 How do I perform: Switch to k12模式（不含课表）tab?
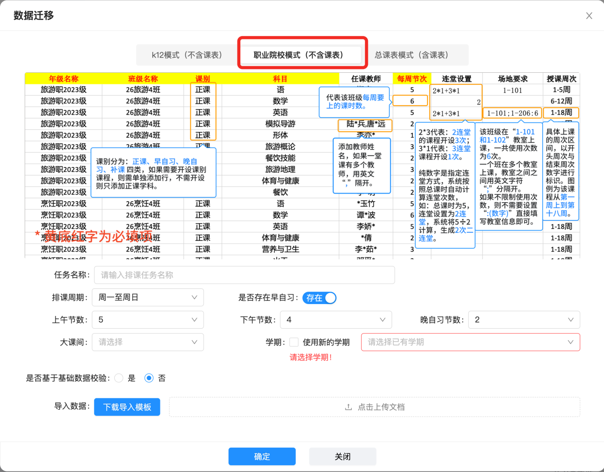(x=187, y=55)
